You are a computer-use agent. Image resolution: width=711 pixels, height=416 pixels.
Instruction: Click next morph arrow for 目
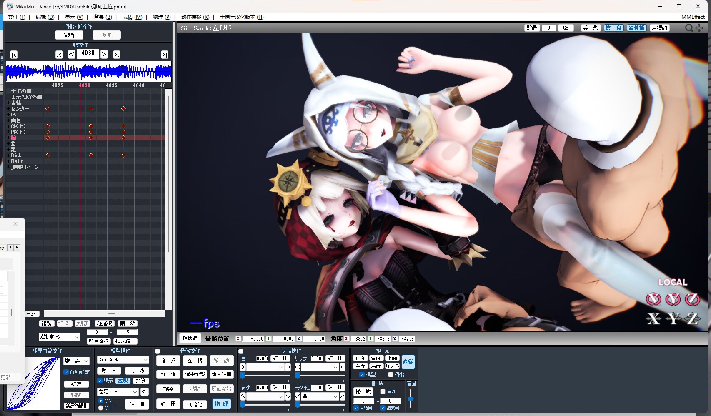pos(288,367)
